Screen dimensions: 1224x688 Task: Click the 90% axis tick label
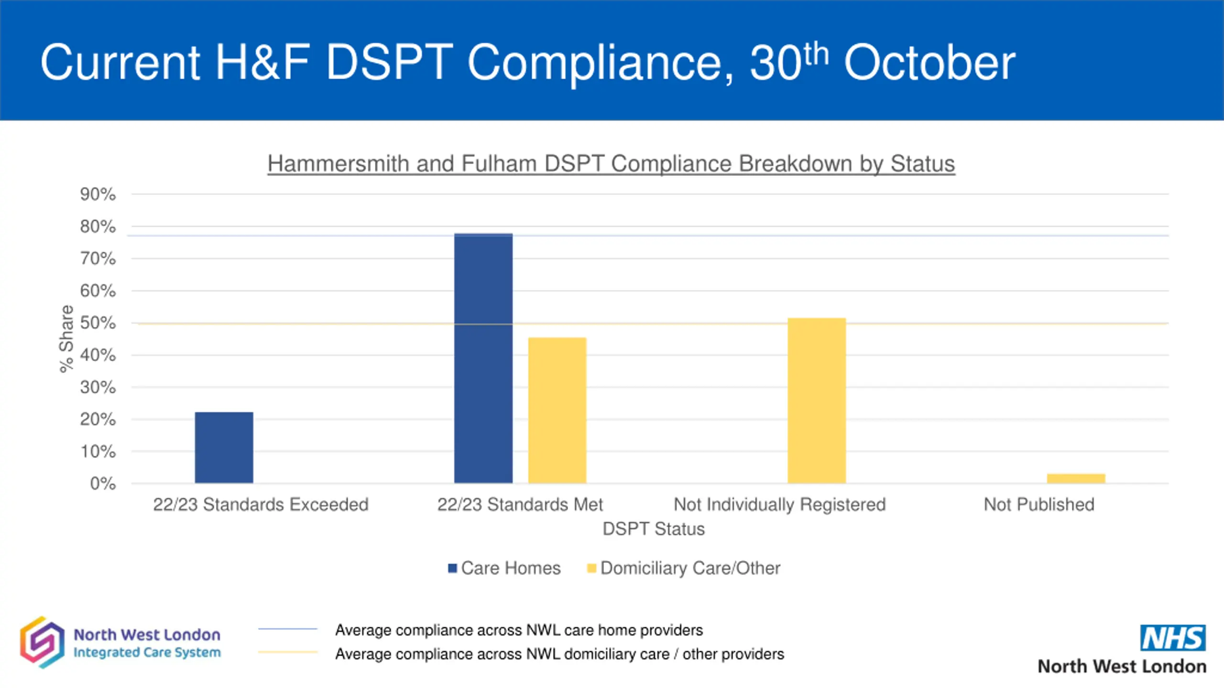click(x=98, y=194)
